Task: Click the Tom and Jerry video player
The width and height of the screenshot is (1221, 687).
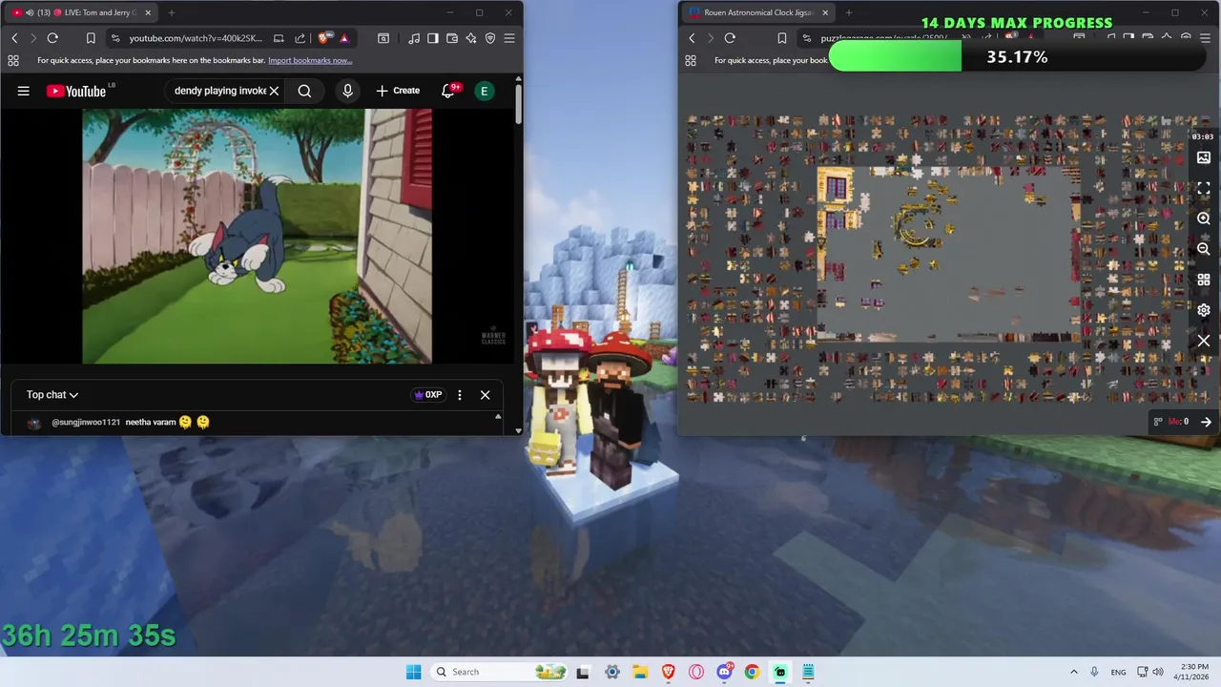Action: click(257, 236)
